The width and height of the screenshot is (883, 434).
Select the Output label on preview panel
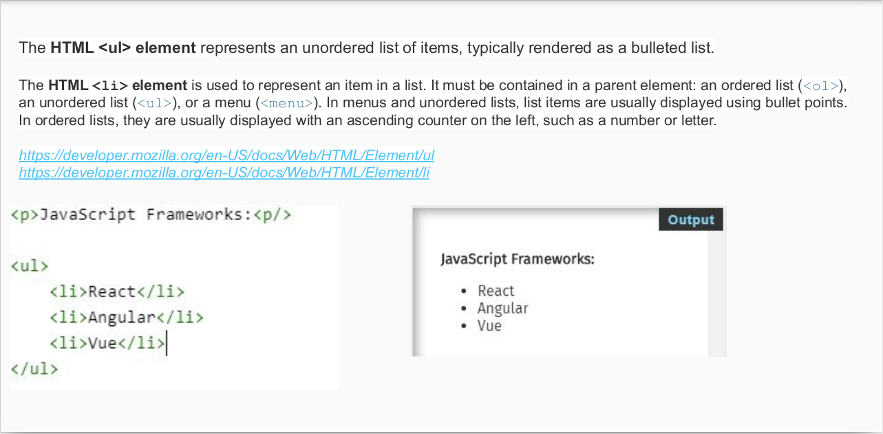(x=691, y=220)
